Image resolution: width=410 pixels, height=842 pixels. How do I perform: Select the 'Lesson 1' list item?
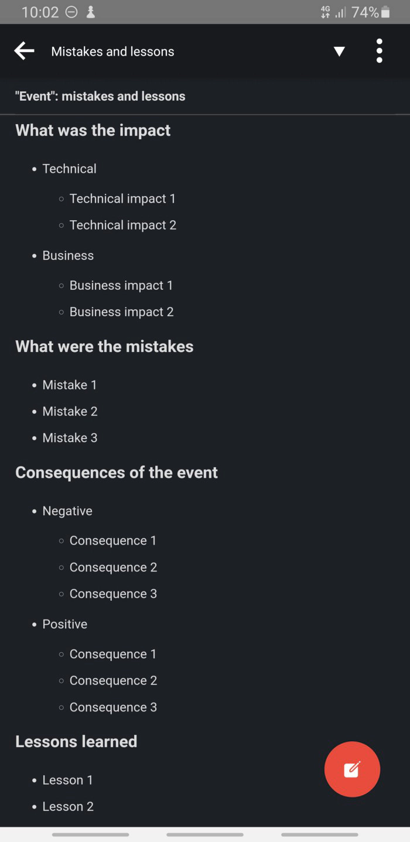tap(67, 780)
